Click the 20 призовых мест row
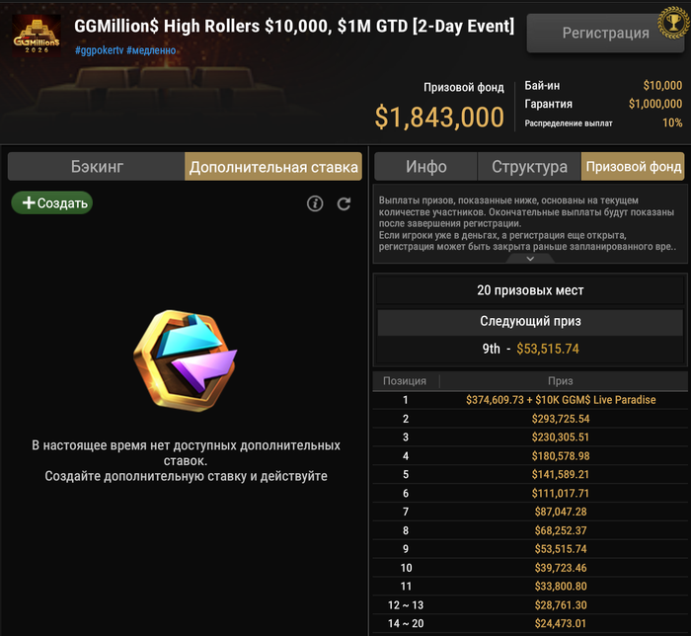Screen dimensions: 691x636 pos(530,290)
